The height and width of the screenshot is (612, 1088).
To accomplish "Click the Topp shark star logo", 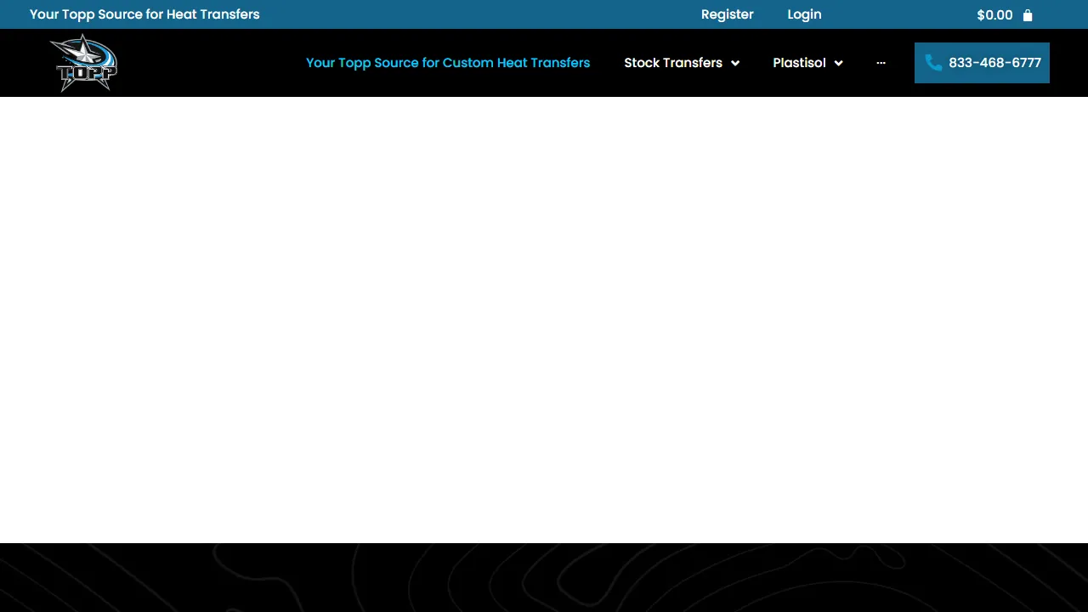I will (83, 63).
